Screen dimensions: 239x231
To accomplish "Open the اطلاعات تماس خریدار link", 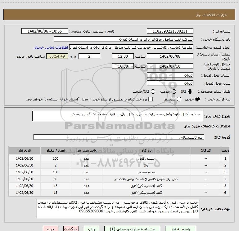I will [x=51, y=47].
